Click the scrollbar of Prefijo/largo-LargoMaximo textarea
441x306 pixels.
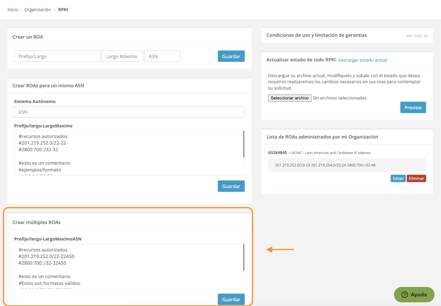[244, 144]
